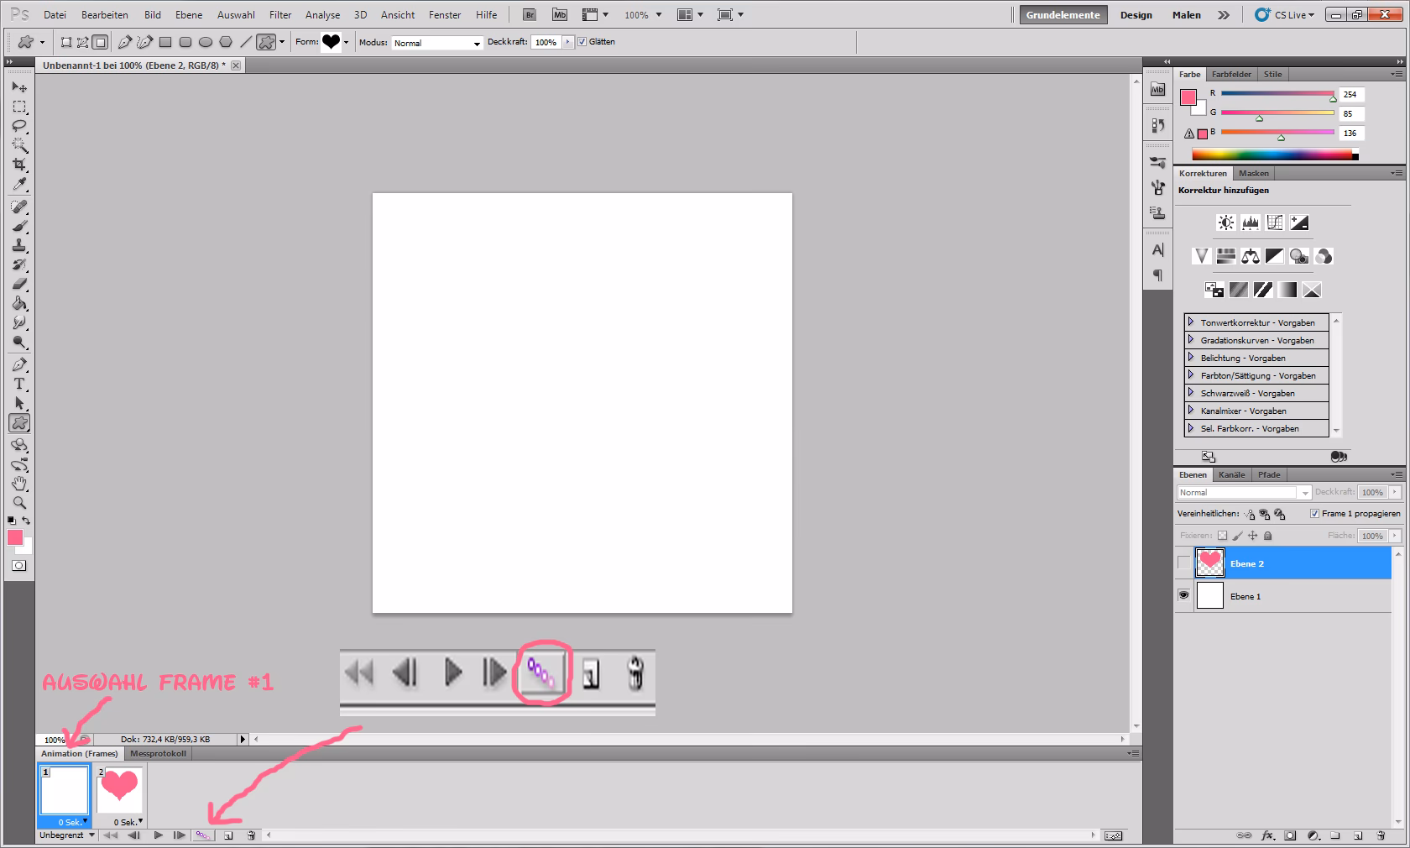1410x848 pixels.
Task: Uncheck Frame 1 propagieren
Action: coord(1313,514)
